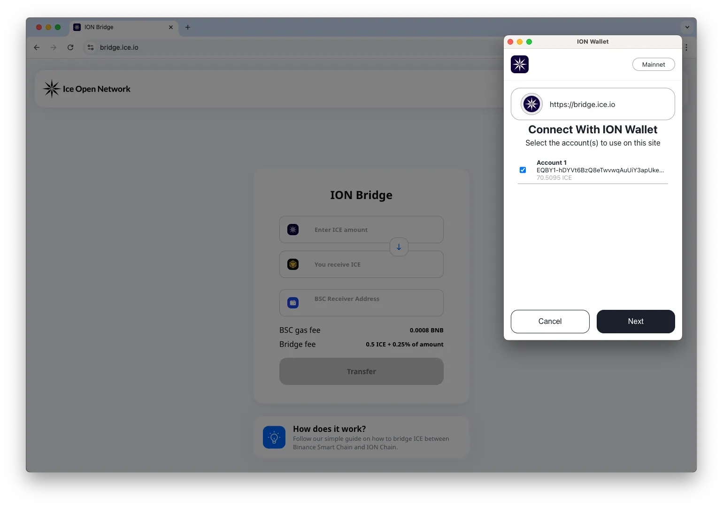Click the 70.5095 ICE balance
The image size is (723, 507).
(x=554, y=178)
